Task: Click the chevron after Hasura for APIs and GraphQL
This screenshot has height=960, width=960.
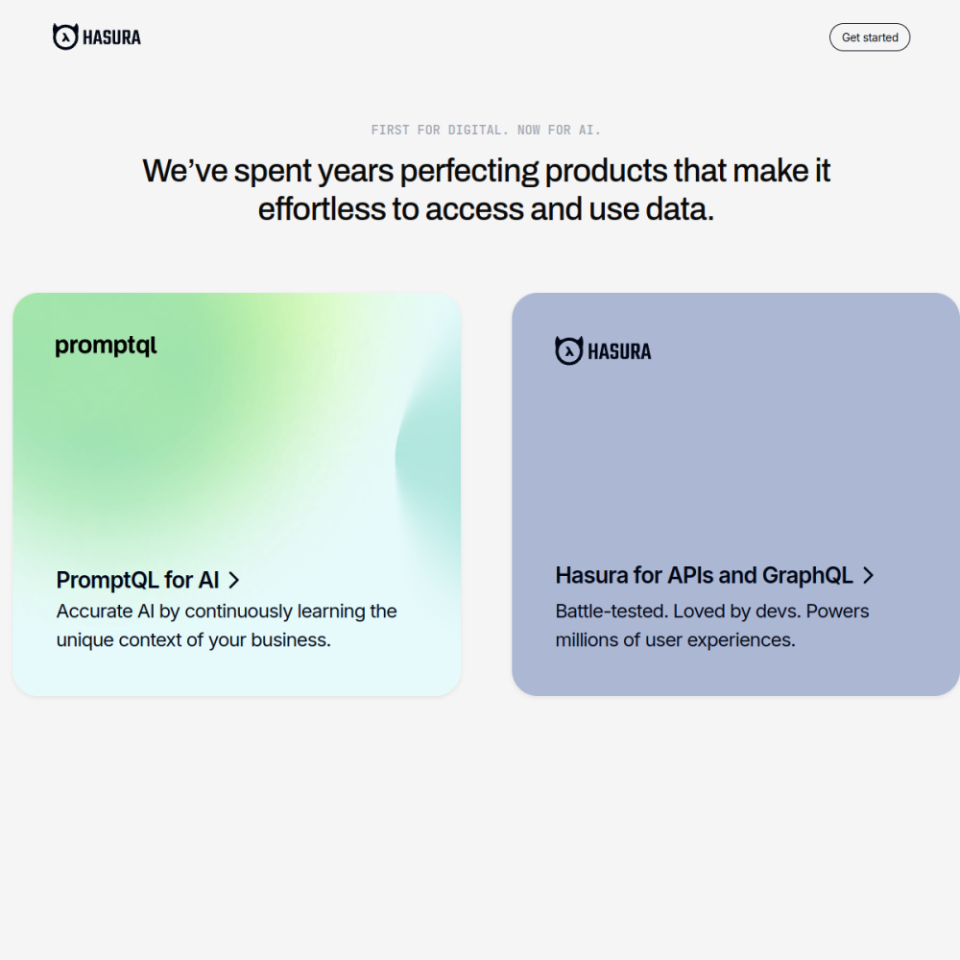Action: (x=868, y=575)
